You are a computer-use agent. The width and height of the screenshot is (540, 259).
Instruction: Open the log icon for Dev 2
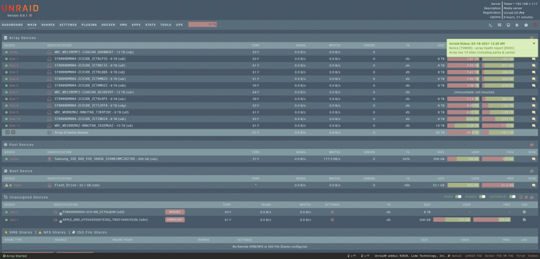coord(524,212)
